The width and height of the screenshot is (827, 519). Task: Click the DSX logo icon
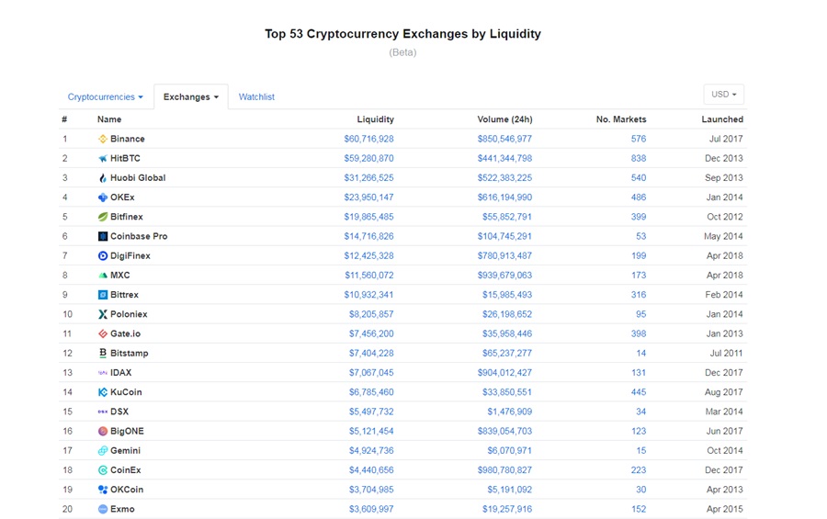[103, 412]
